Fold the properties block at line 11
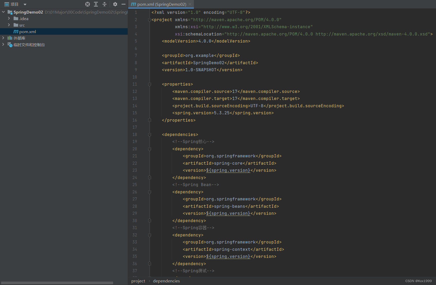The height and width of the screenshot is (285, 436). [x=150, y=84]
